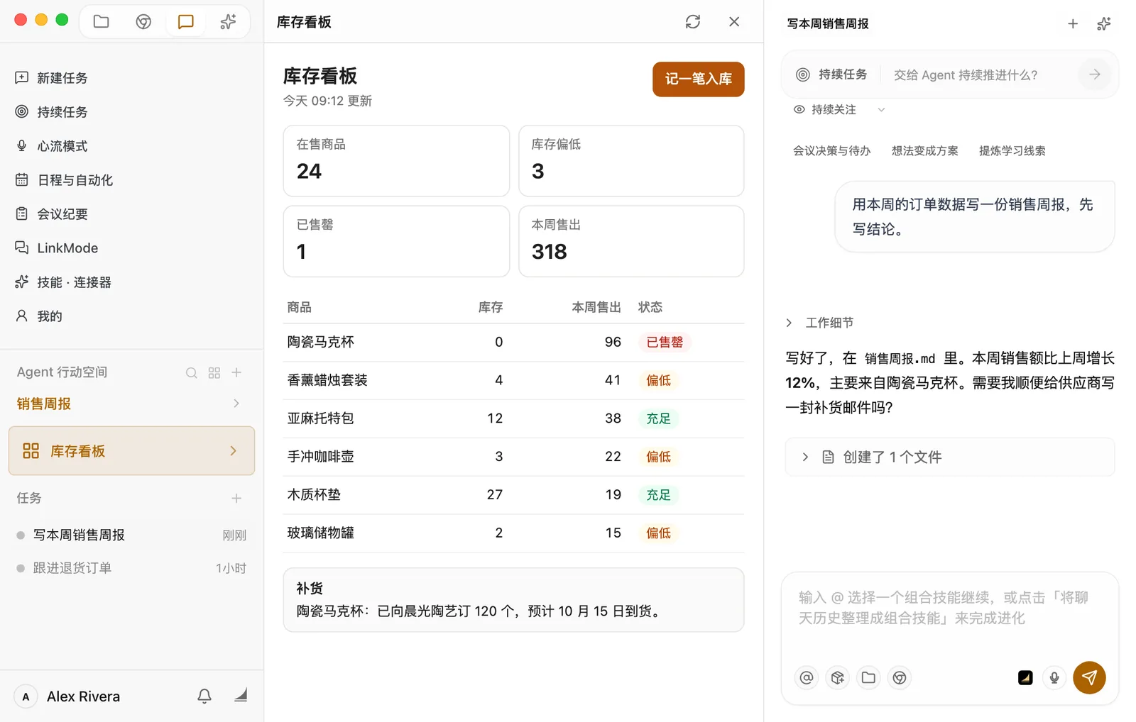The width and height of the screenshot is (1136, 722).
Task: Expand 工作细节 section
Action: pos(789,323)
